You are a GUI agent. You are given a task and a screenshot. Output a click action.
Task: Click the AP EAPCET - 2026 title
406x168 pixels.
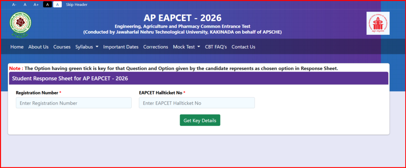point(182,18)
